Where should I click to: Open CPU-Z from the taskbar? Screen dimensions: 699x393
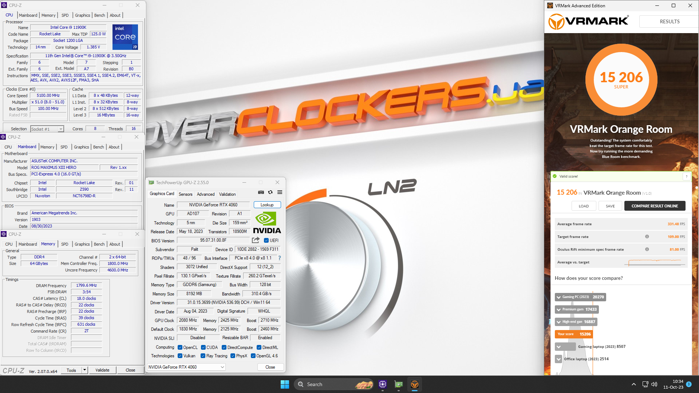[x=382, y=384]
